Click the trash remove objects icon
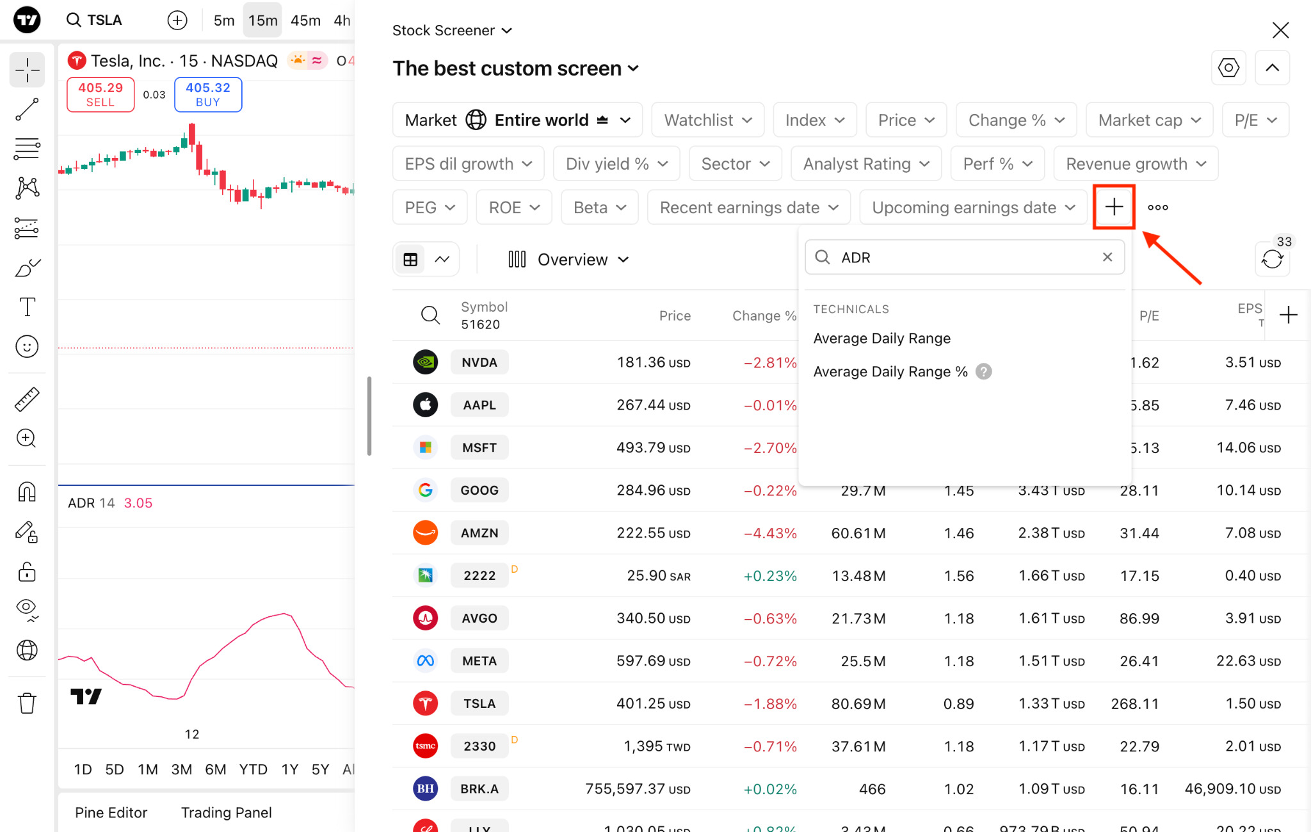 point(27,703)
